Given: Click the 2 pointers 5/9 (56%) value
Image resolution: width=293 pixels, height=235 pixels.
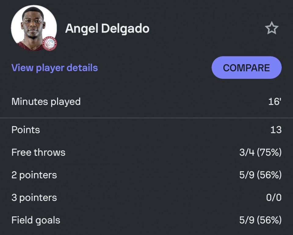Looking at the screenshot, I should tap(260, 175).
